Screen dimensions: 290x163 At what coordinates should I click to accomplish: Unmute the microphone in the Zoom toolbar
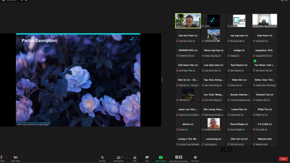click(2, 158)
